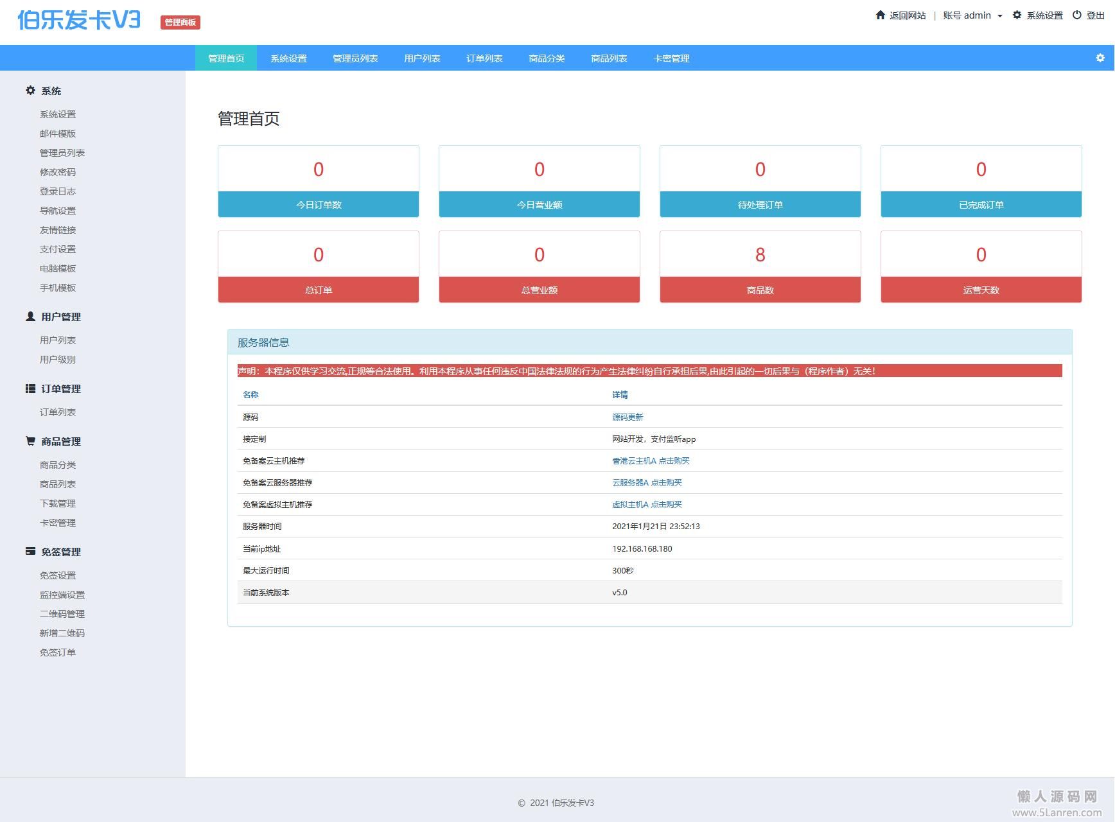Click the 免签管理 card icon in sidebar
Image resolution: width=1115 pixels, height=822 pixels.
click(x=30, y=551)
